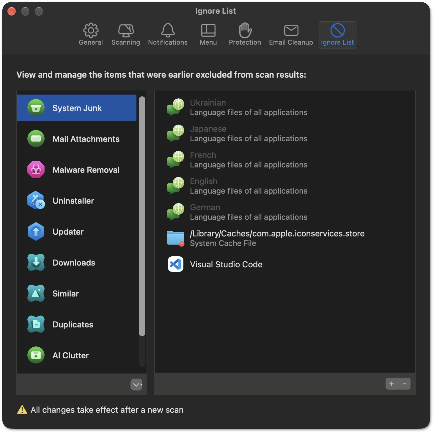The width and height of the screenshot is (434, 433).
Task: Click the AI Clutter icon
Action: pos(36,355)
